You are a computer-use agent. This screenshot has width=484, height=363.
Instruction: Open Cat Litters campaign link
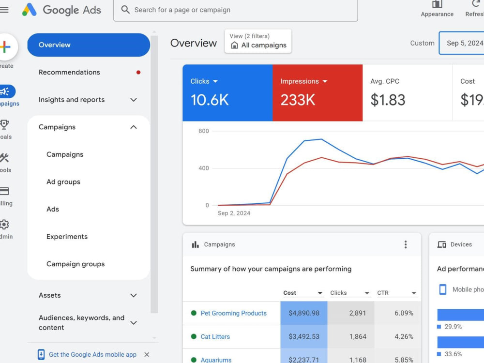215,336
